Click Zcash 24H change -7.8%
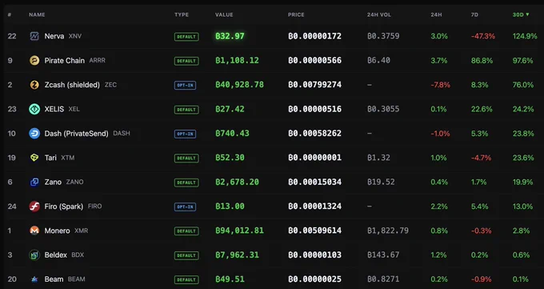 tap(440, 85)
